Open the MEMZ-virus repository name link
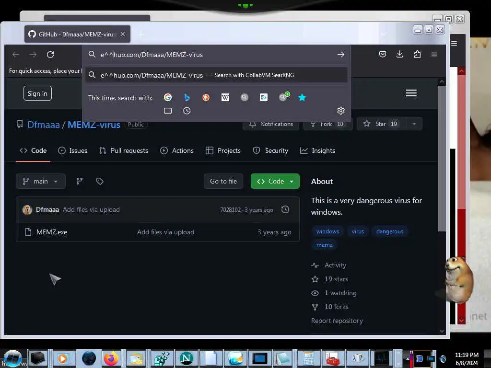Screen dimensions: 491x368 coord(94,125)
